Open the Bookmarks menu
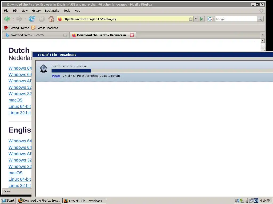Viewport: 273px width, 204px height. pos(52,11)
